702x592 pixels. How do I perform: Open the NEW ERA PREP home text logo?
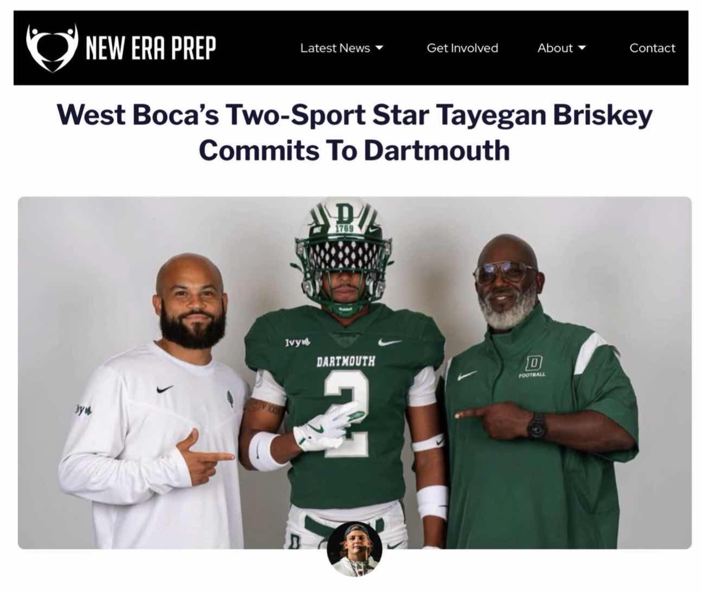(x=151, y=49)
